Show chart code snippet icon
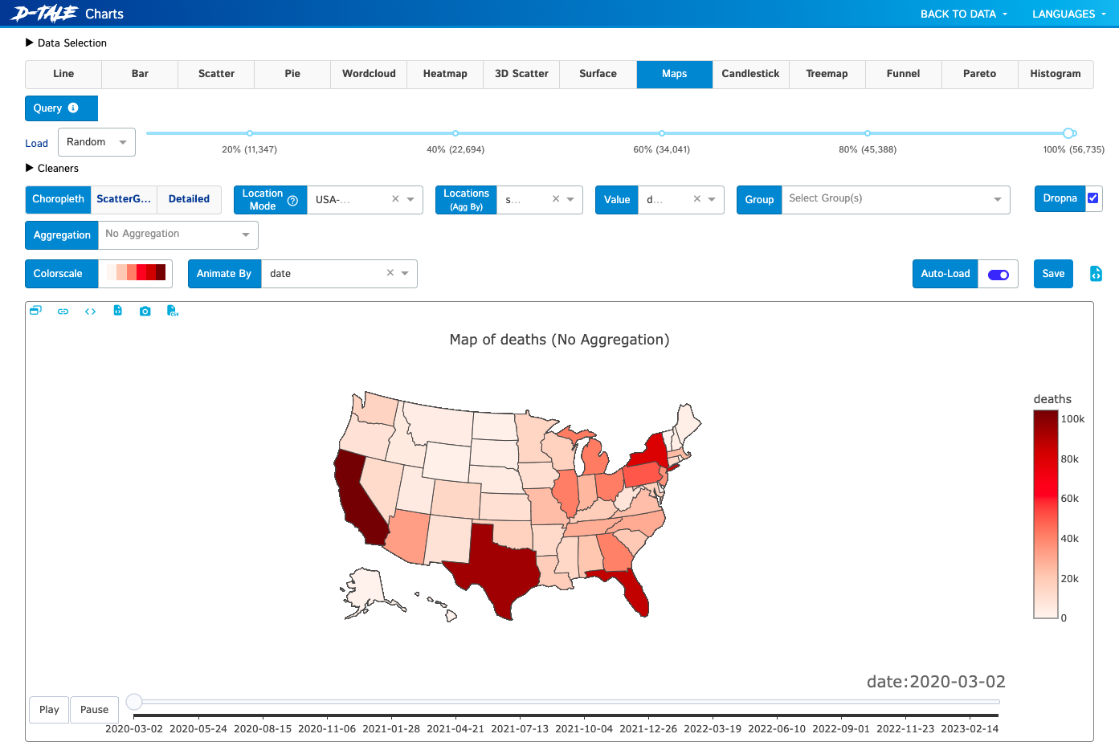The height and width of the screenshot is (746, 1119). click(x=90, y=311)
